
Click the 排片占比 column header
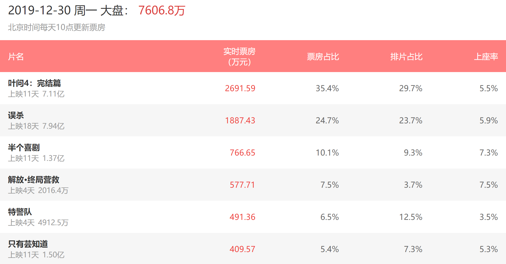click(406, 57)
